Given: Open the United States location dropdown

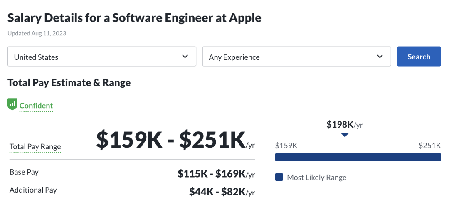Looking at the screenshot, I should [101, 57].
